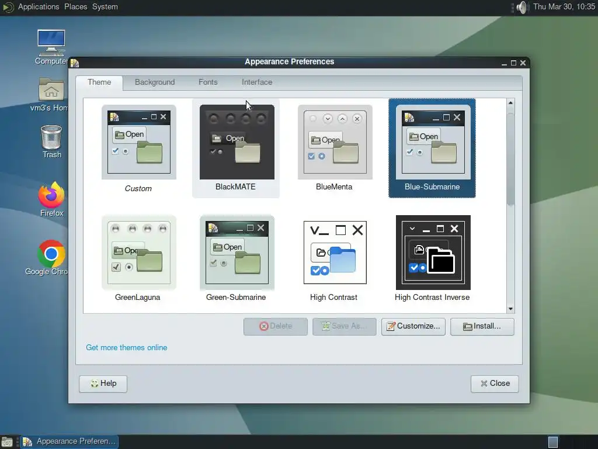Screen dimensions: 598x449
Task: Click the Close button at dialog bottom
Action: click(x=495, y=384)
